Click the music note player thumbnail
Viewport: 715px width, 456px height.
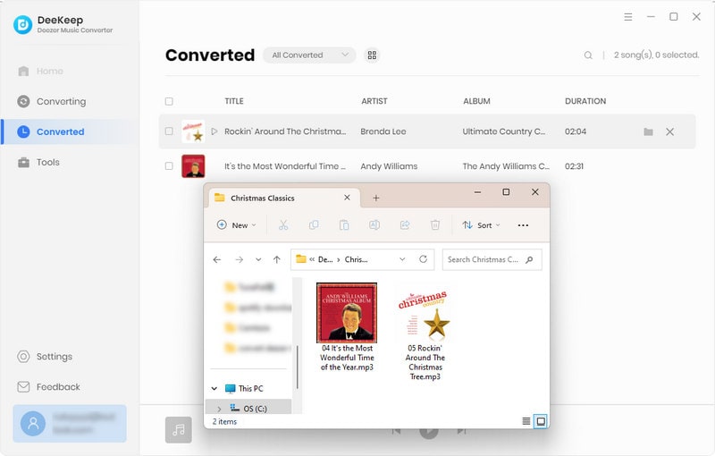[178, 429]
